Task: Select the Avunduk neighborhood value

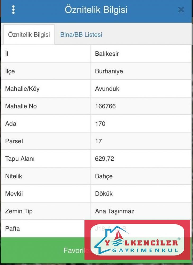Action: 107,89
